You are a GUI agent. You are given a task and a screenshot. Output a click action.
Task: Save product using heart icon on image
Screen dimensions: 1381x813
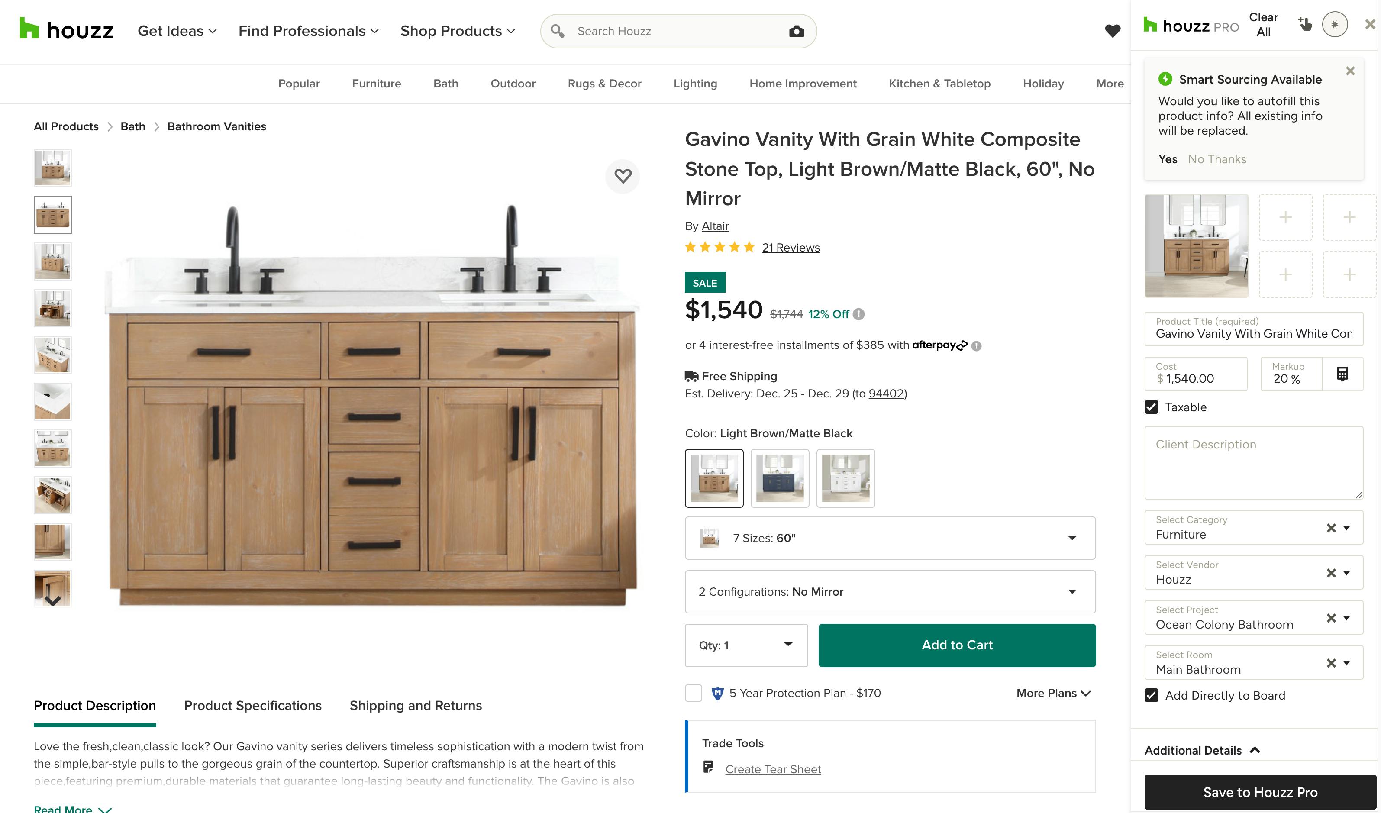623,176
